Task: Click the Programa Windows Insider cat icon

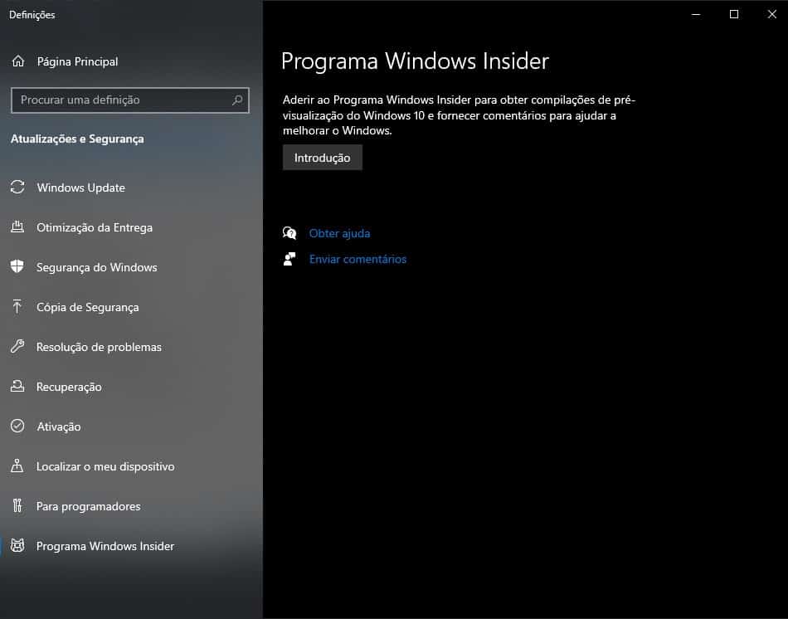Action: [x=17, y=546]
